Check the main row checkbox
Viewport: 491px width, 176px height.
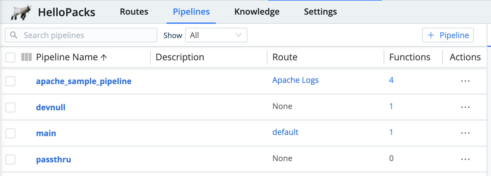click(x=10, y=133)
